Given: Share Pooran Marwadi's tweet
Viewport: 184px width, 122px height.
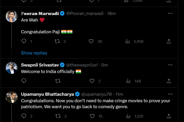Looking at the screenshot, I should [x=169, y=41].
